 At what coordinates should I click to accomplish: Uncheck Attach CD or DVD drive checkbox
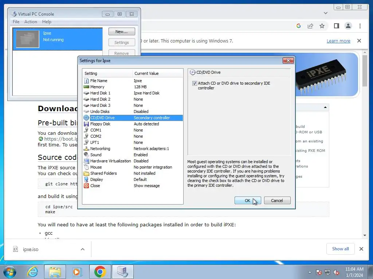195,83
